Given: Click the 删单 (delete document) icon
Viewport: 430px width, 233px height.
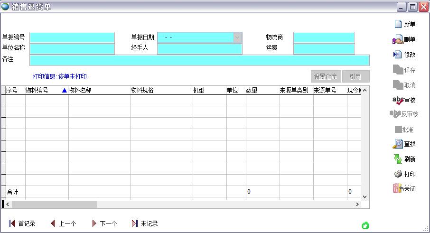Looking at the screenshot, I should [397, 40].
